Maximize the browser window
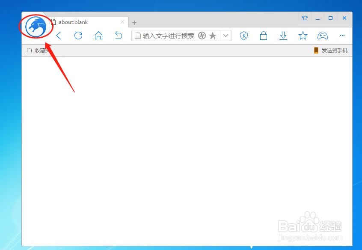 331,18
